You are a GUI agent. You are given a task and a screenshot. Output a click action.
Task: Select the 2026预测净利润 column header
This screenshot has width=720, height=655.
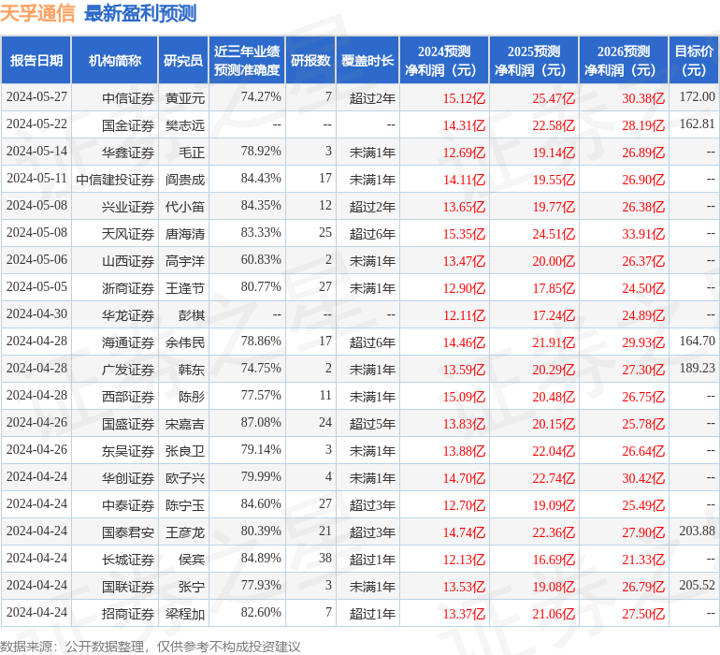[x=624, y=60]
